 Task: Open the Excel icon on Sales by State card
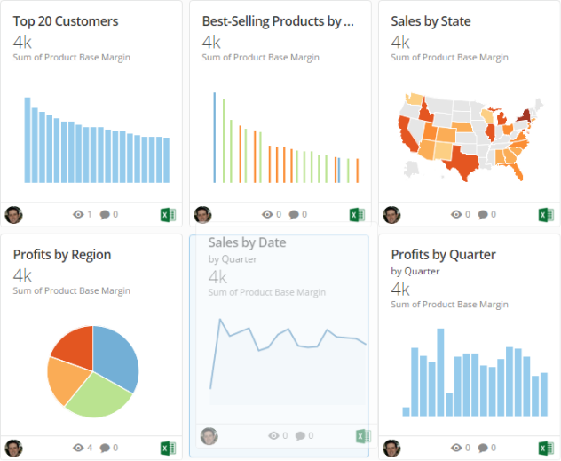coord(546,215)
